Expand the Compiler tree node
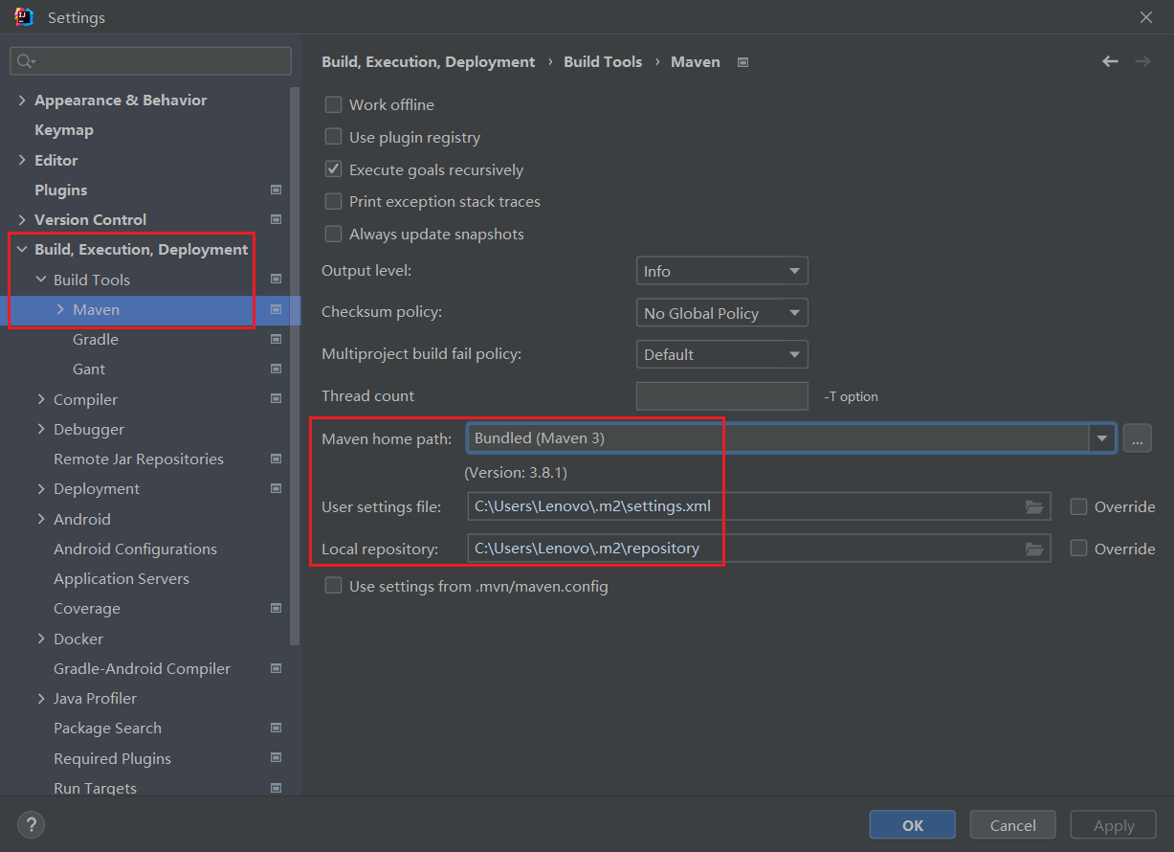Screen dimensions: 1174x852 tap(41, 399)
